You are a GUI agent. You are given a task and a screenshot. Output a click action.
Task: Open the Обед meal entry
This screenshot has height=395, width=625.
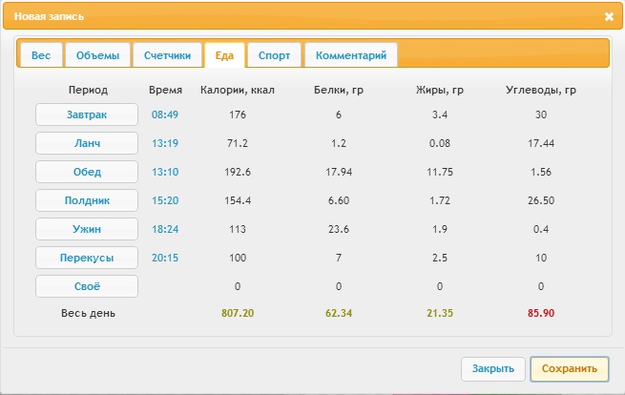tap(87, 172)
